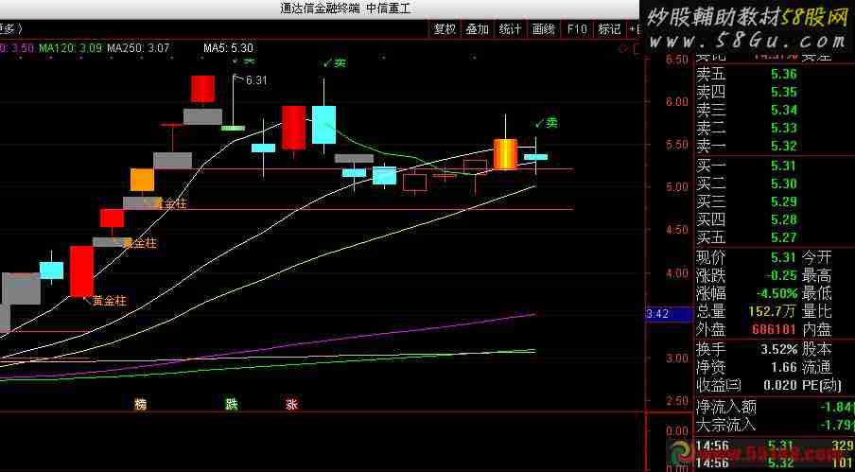Click the 大宗流入 row
Screen dimensions: 855x472
[775, 425]
